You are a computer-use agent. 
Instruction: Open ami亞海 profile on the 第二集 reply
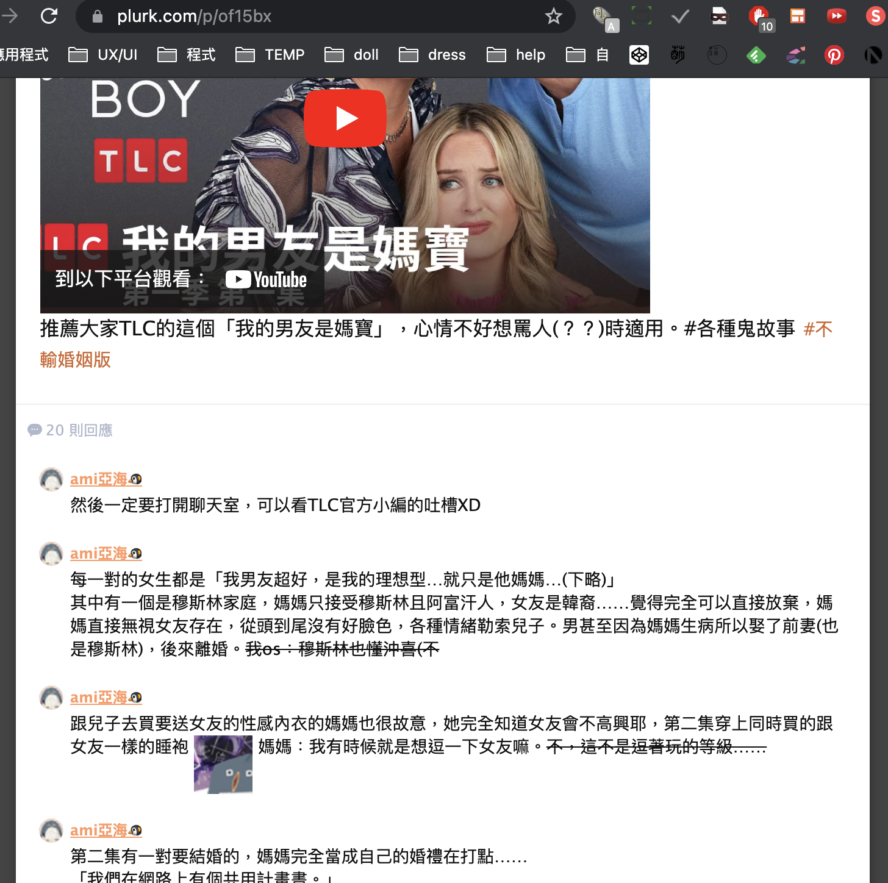[106, 831]
